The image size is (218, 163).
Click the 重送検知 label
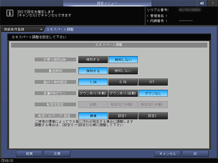point(55,71)
